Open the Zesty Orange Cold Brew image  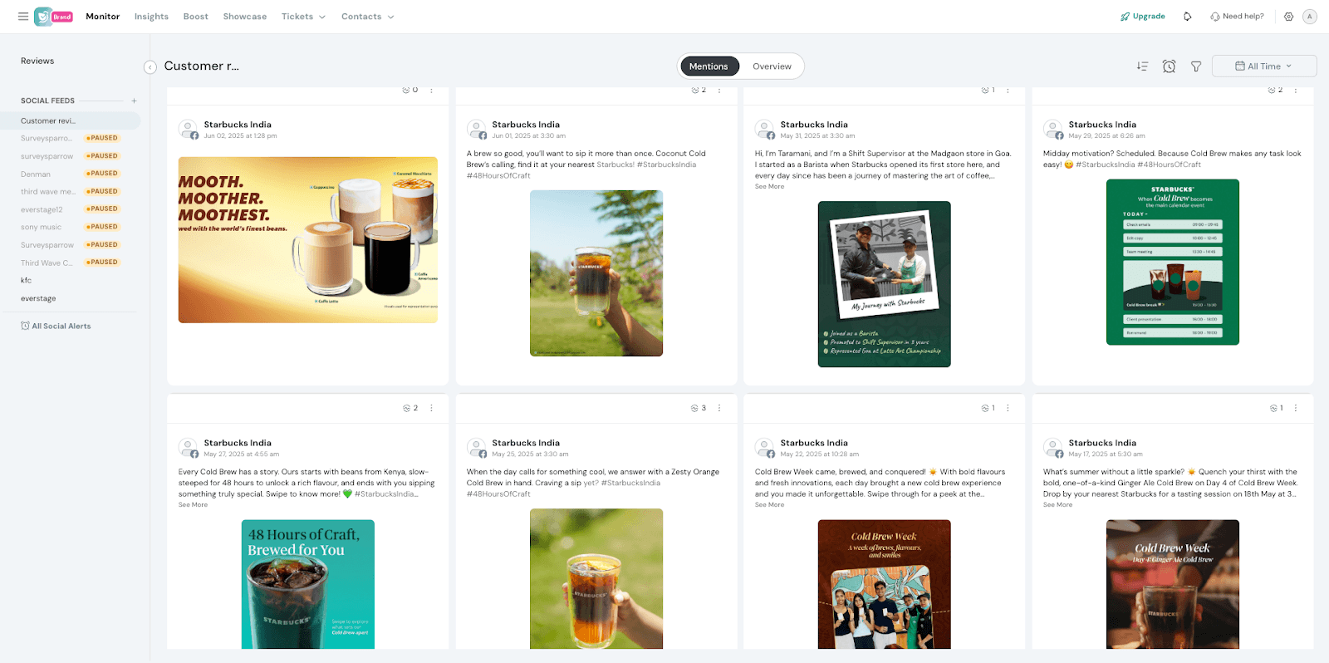[x=596, y=578]
